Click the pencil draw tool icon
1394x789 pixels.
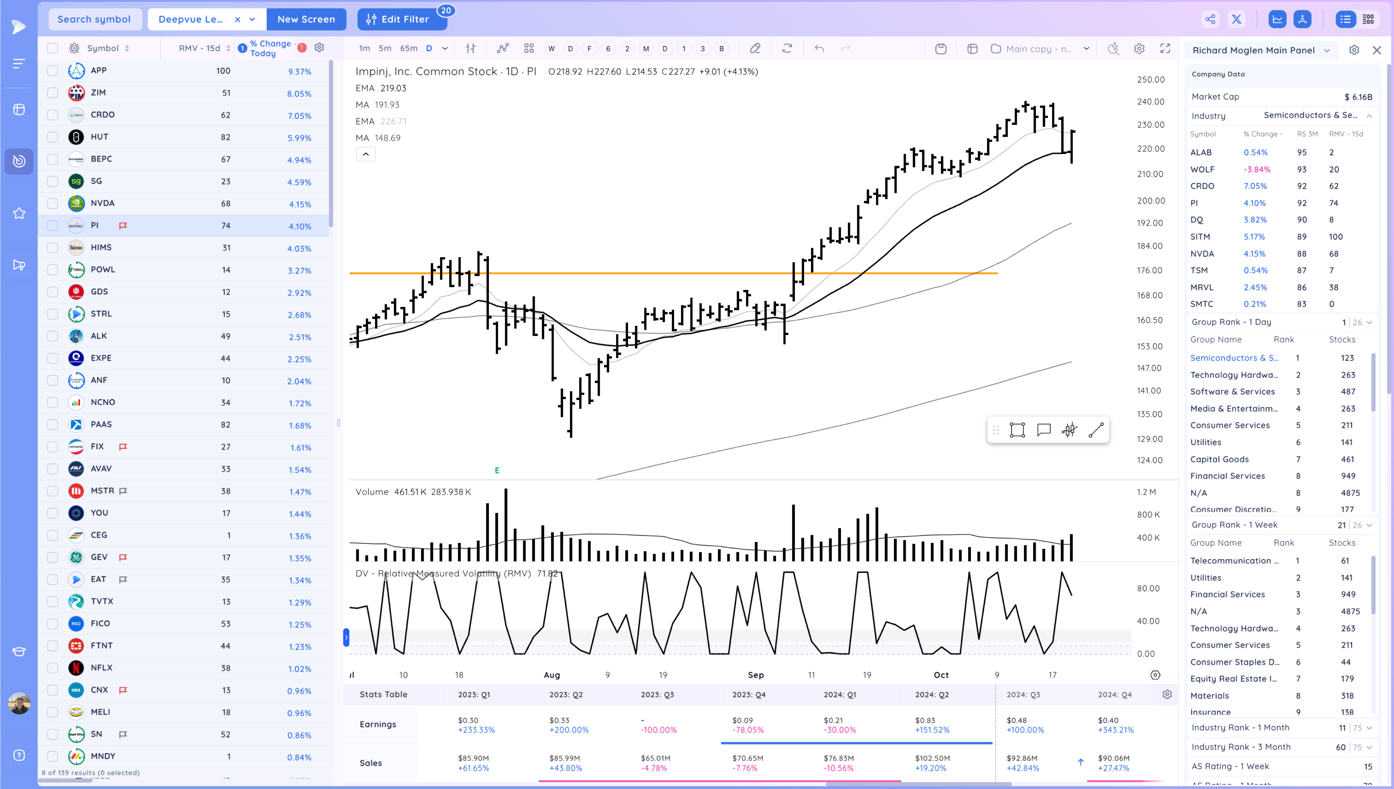[x=755, y=49]
